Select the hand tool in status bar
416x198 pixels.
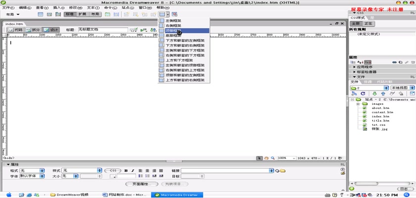click(x=266, y=158)
